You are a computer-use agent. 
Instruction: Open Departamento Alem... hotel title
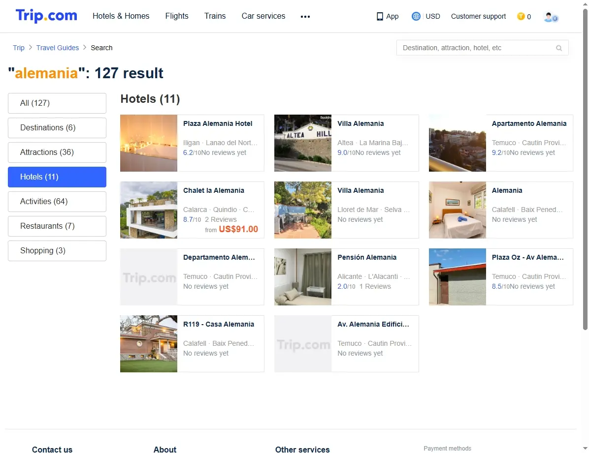pos(219,257)
